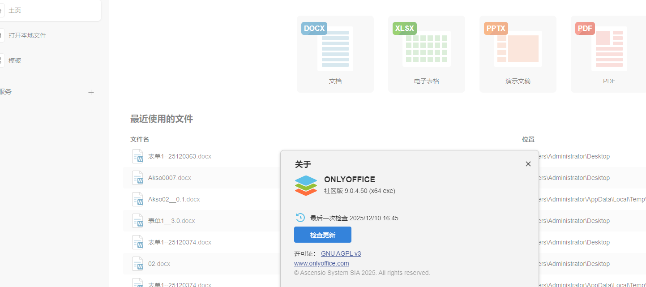Click the last-check clock refresh icon
The image size is (646, 287).
300,218
